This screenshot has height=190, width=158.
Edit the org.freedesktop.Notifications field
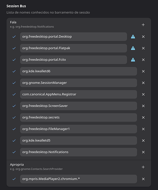(x=79, y=152)
